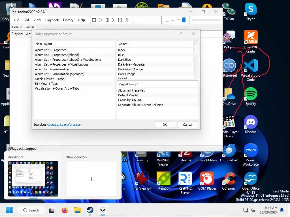Screen dimensions: 290x217
Task: Click the New desktop plus tile
Action: tap(91, 179)
